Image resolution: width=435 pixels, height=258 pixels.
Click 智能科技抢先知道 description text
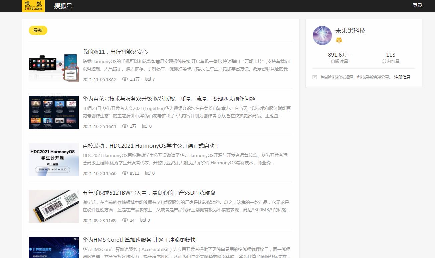coord(356,77)
